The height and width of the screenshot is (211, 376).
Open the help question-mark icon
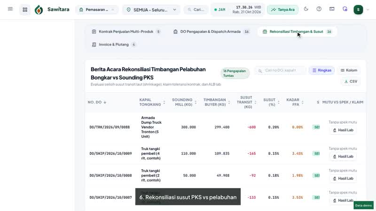(x=319, y=9)
